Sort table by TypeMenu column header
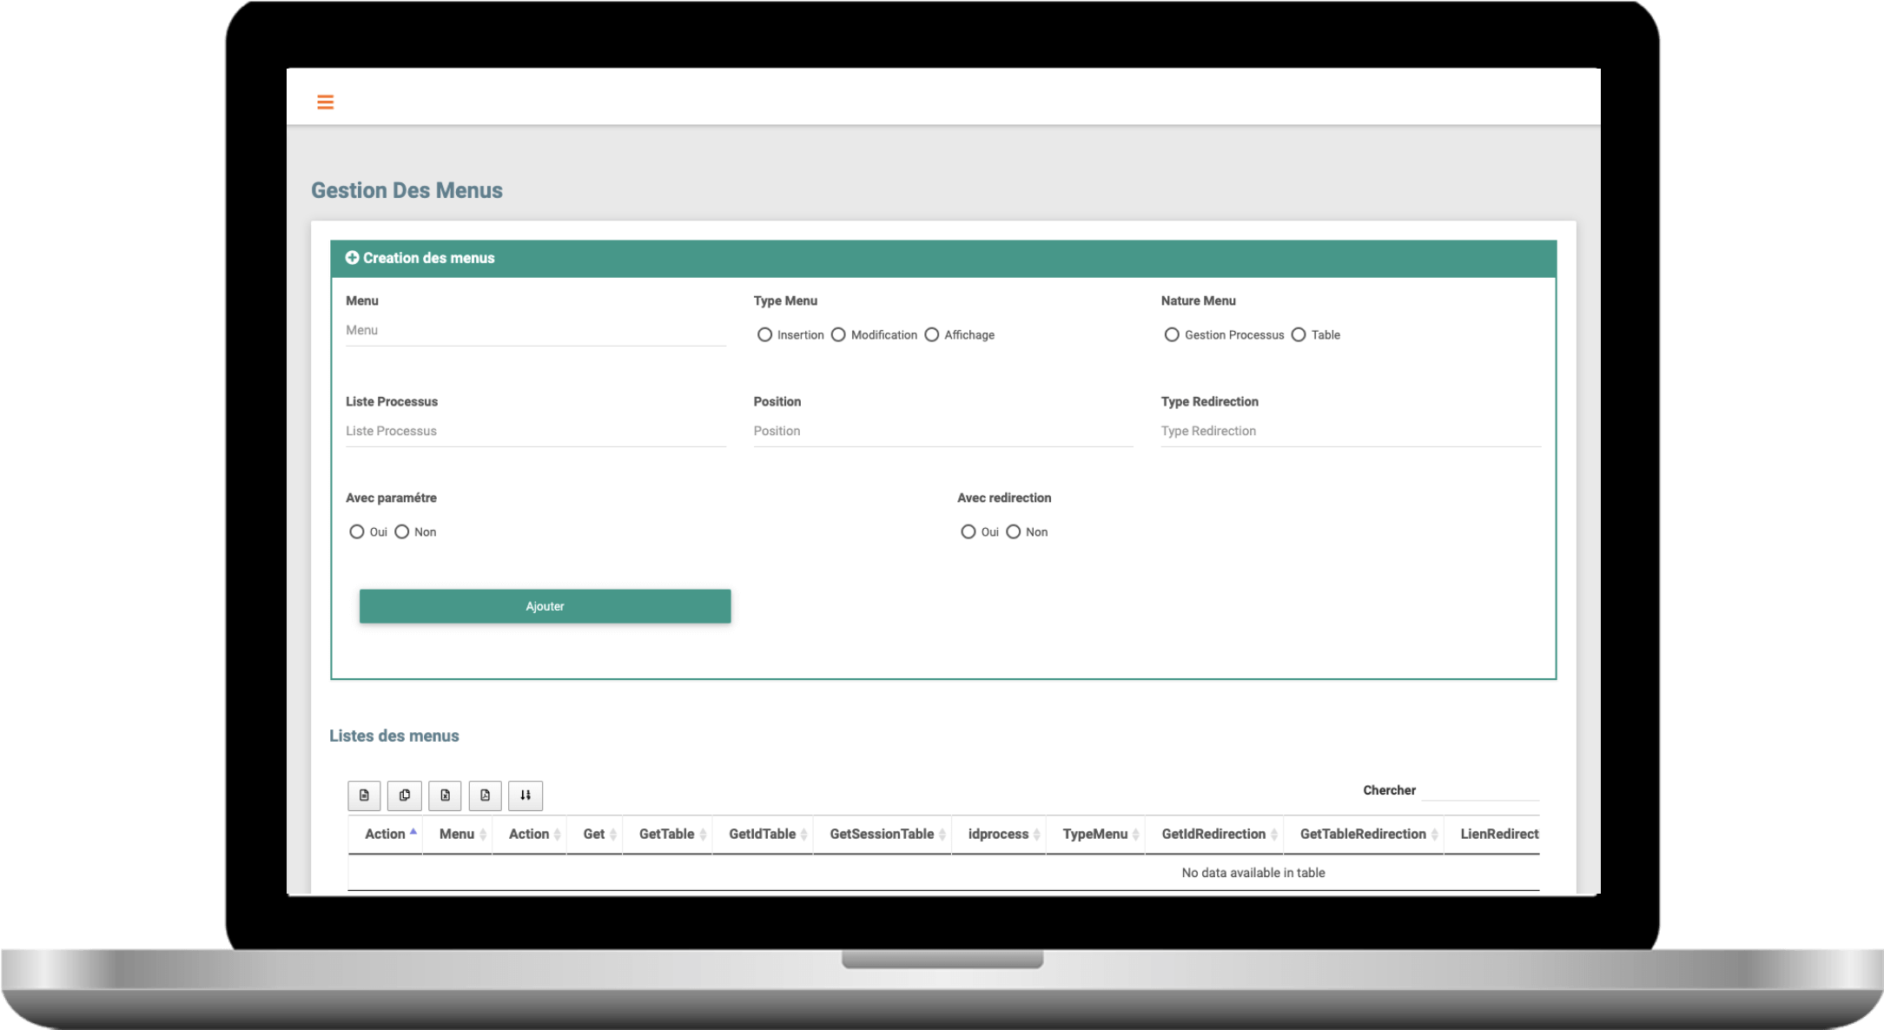Screen dimensions: 1884x1030 [1094, 835]
